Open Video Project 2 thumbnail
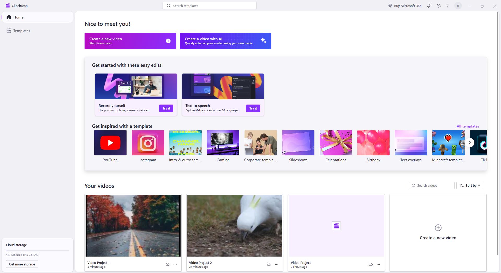The image size is (501, 273). click(235, 226)
